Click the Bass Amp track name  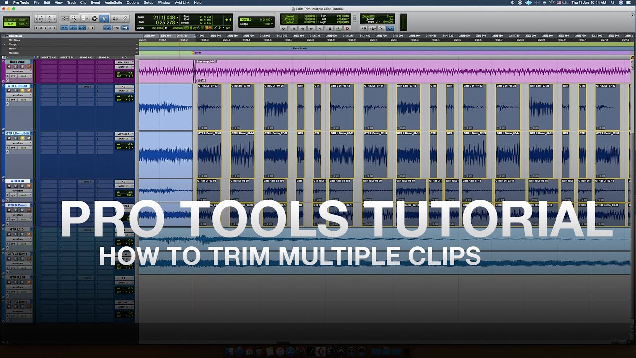[17, 62]
